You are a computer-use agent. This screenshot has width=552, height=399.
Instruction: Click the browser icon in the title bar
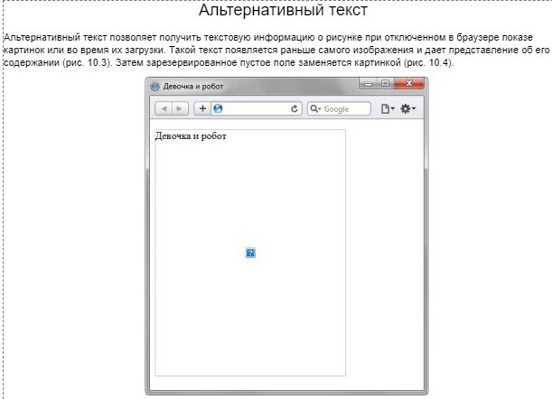pos(154,87)
